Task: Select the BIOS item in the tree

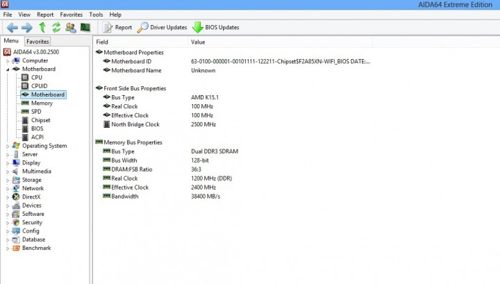Action: point(37,128)
